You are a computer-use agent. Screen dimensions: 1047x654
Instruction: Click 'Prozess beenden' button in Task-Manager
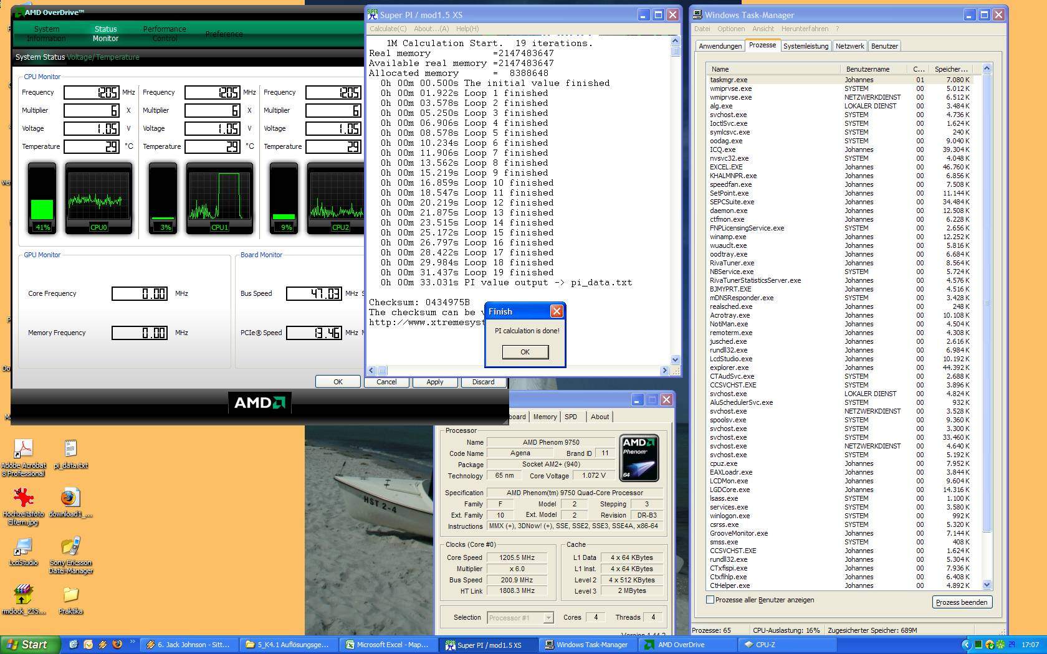962,602
